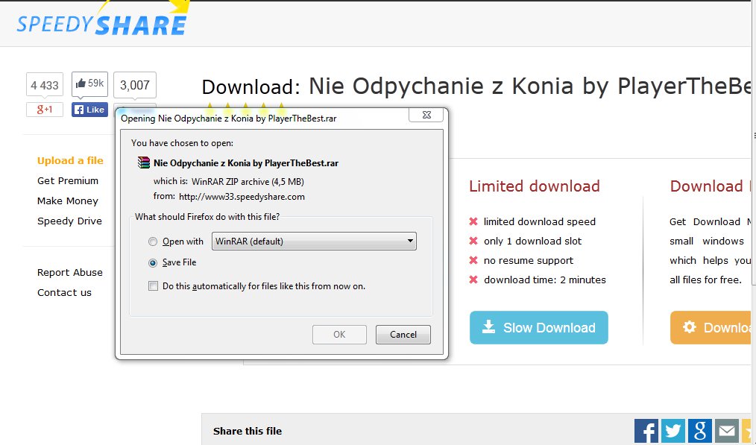Click the Slow Download button
The width and height of the screenshot is (756, 445).
pos(538,327)
